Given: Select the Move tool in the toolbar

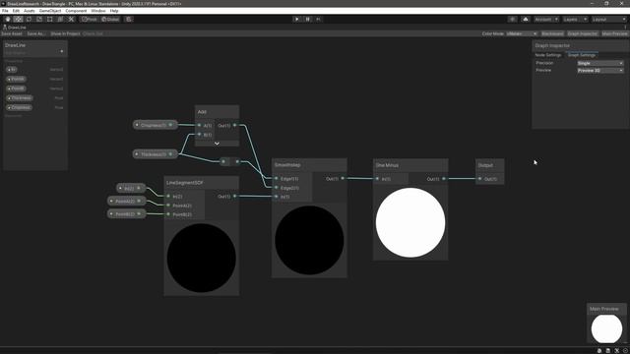Looking at the screenshot, I should [x=18, y=20].
